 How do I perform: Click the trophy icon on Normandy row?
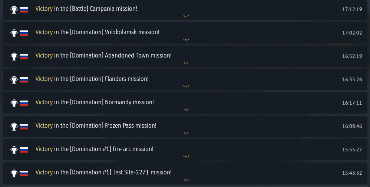14,103
